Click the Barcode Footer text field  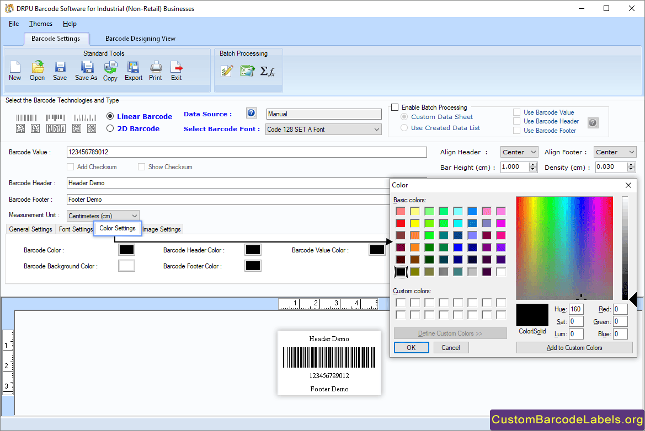(x=228, y=200)
